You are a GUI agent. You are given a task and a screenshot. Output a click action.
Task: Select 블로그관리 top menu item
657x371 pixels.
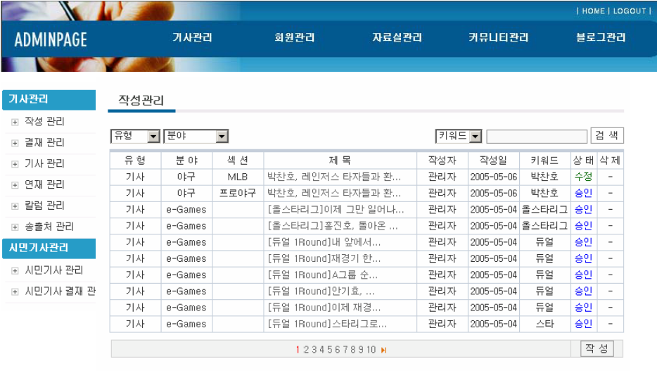coord(600,38)
